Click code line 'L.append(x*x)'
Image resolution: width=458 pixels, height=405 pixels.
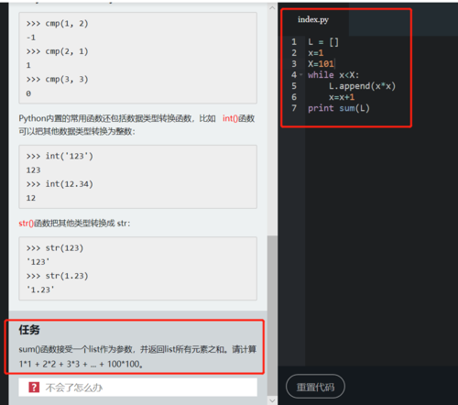coord(362,86)
